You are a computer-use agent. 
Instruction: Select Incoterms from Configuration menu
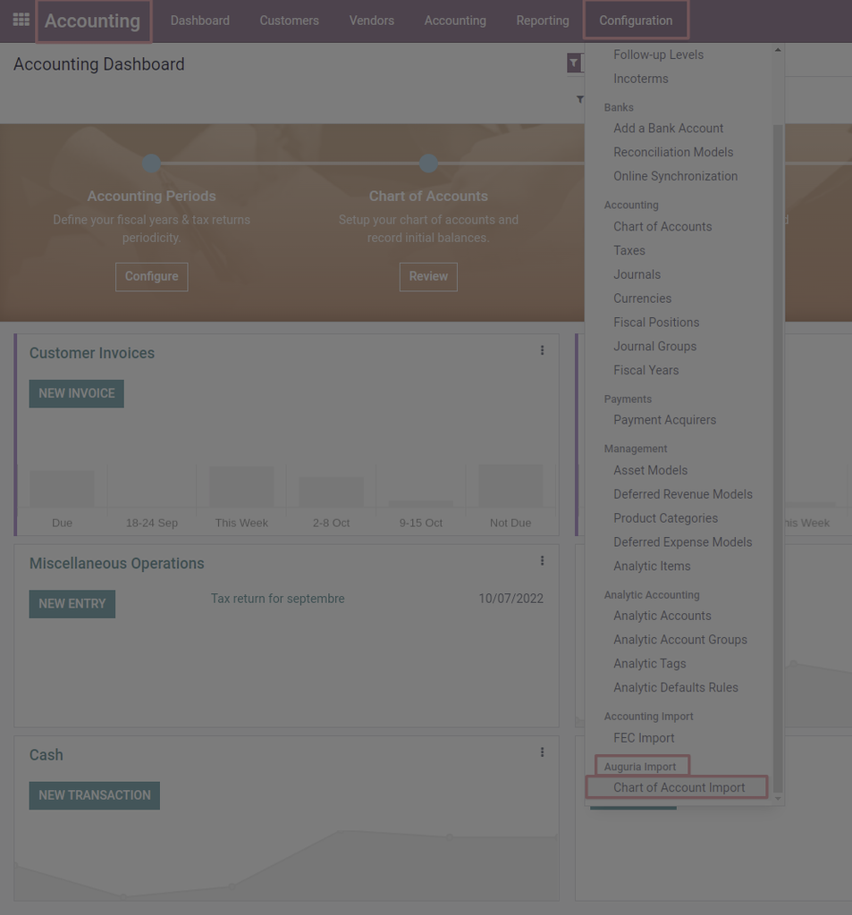(641, 79)
